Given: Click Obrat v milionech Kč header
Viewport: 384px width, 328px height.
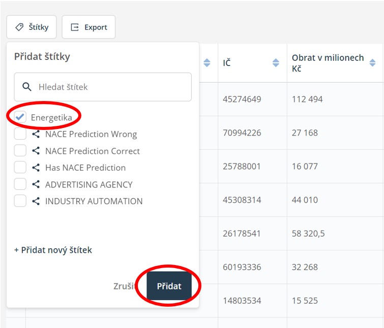Looking at the screenshot, I should click(x=328, y=63).
